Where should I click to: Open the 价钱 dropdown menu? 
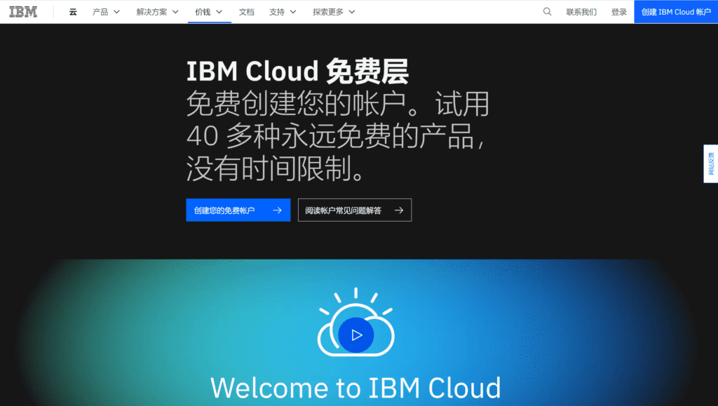(x=209, y=12)
